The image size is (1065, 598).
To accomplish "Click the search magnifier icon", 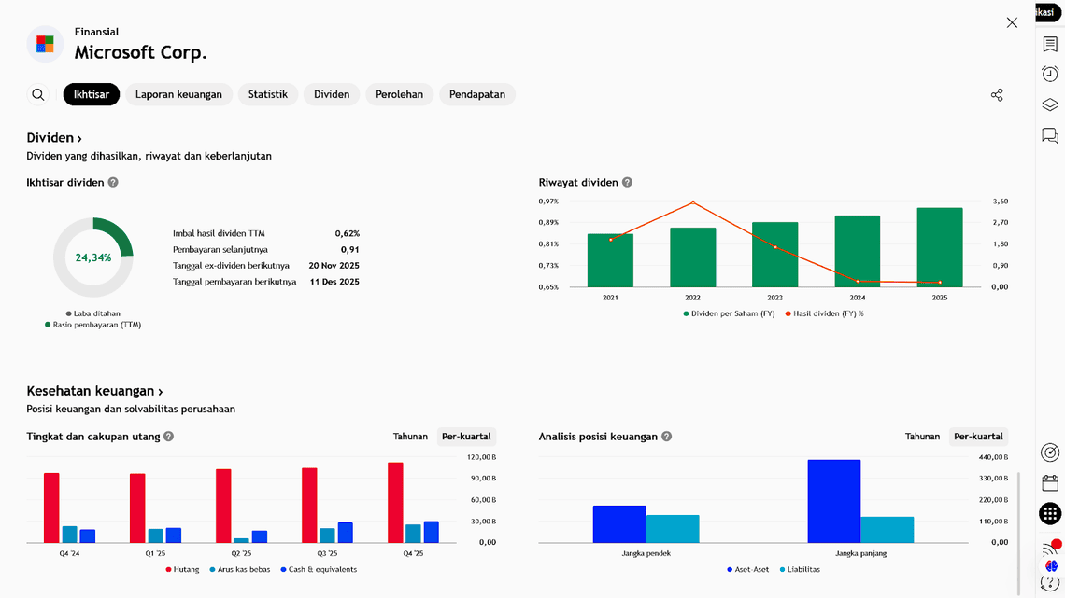I will click(38, 94).
